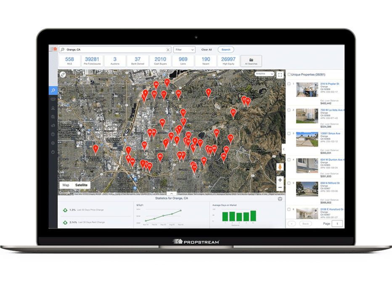
Task: Zoom in the map with plus
Action: [280, 180]
